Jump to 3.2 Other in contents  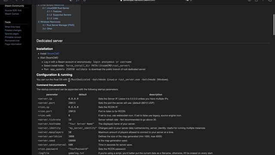(x=47, y=29)
